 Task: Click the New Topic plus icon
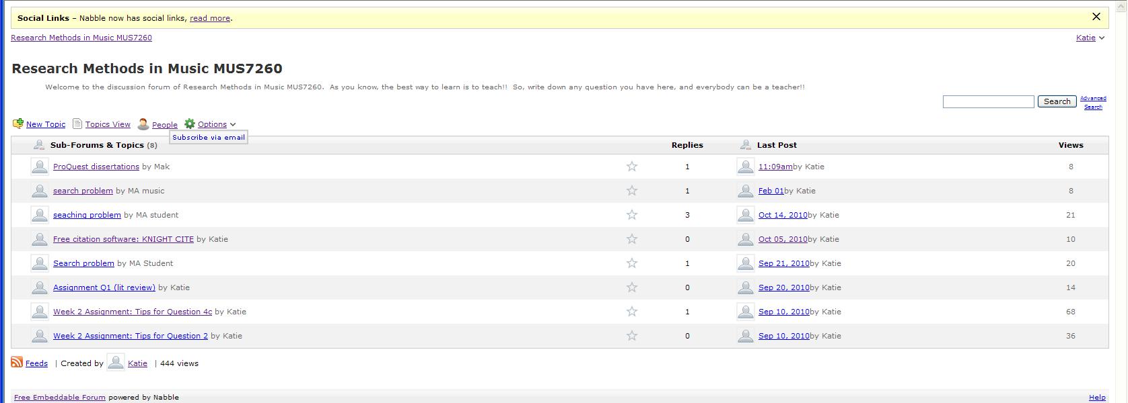17,124
